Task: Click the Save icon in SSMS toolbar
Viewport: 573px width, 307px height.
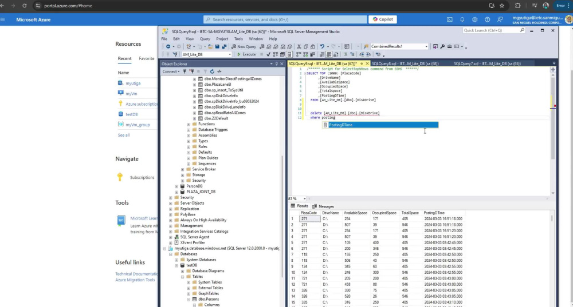Action: 217,47
